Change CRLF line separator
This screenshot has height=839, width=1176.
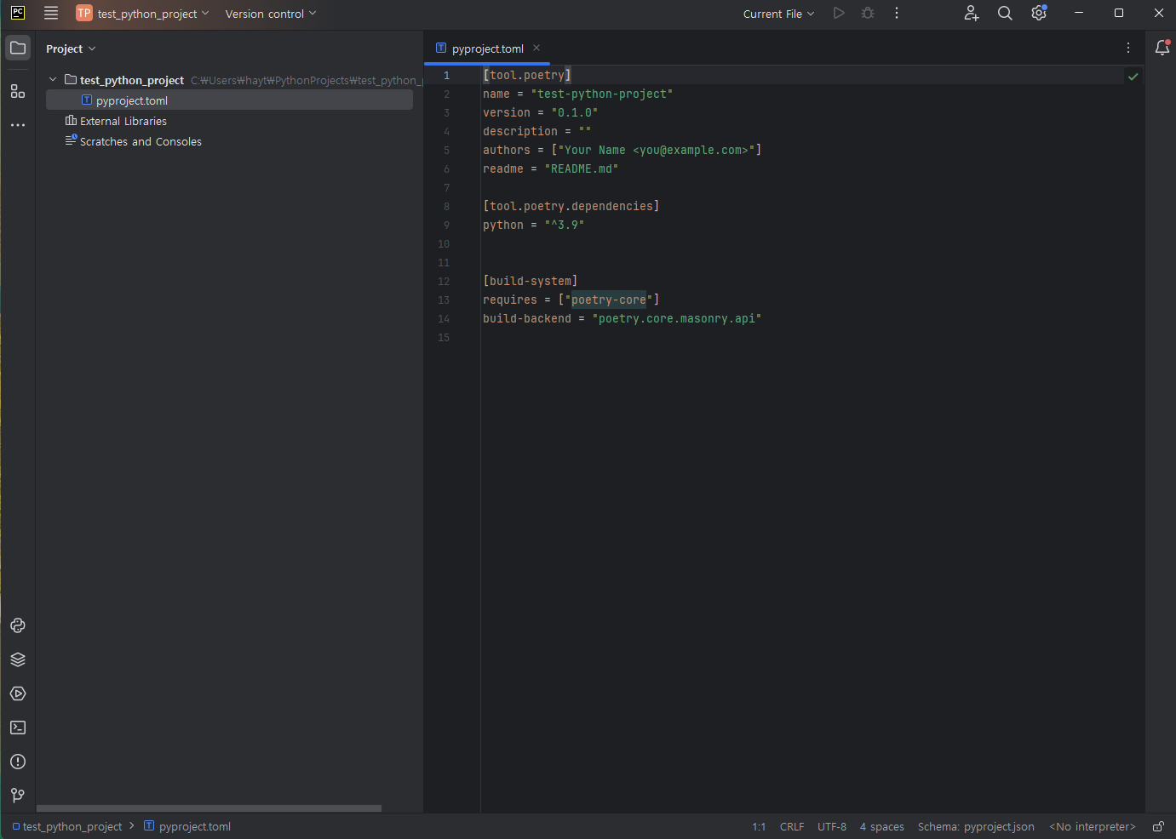(792, 826)
